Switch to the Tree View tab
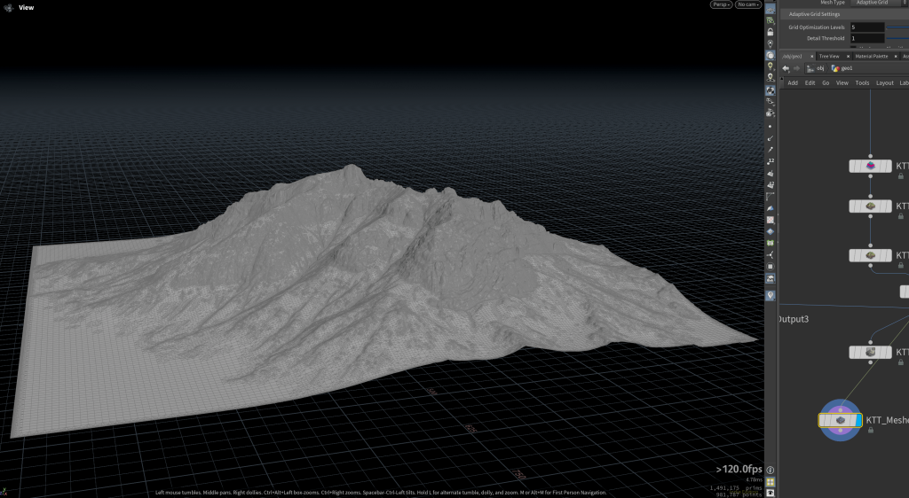Viewport: 909px width, 498px height. tap(828, 56)
